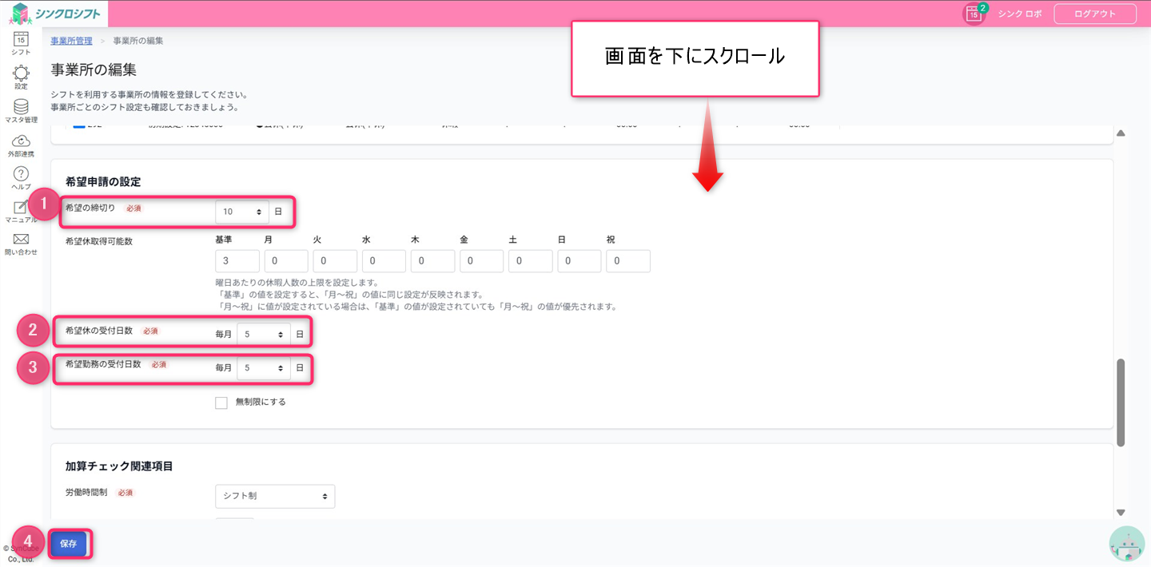1151x567 pixels.
Task: Open the ヘルプ question mark icon
Action: 21,174
